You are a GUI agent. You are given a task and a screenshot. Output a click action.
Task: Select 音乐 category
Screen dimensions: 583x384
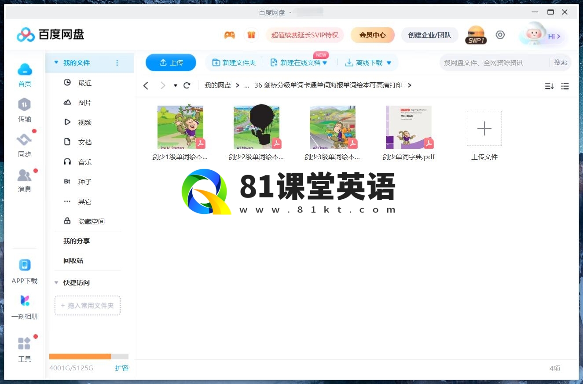click(85, 162)
